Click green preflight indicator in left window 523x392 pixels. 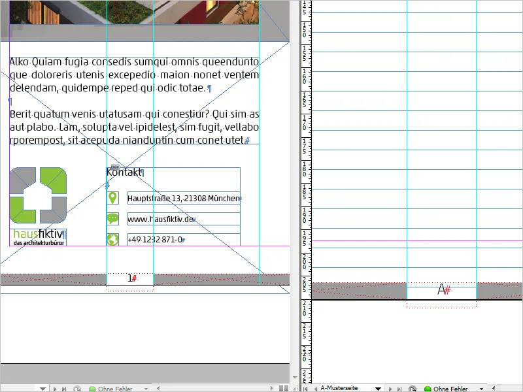92,389
